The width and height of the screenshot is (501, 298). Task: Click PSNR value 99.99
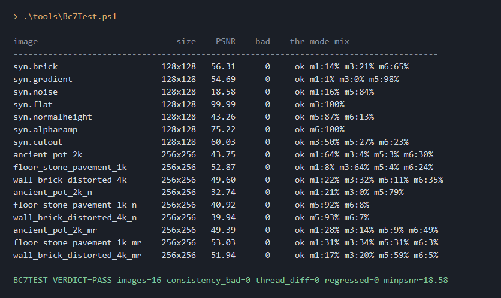pyautogui.click(x=223, y=104)
